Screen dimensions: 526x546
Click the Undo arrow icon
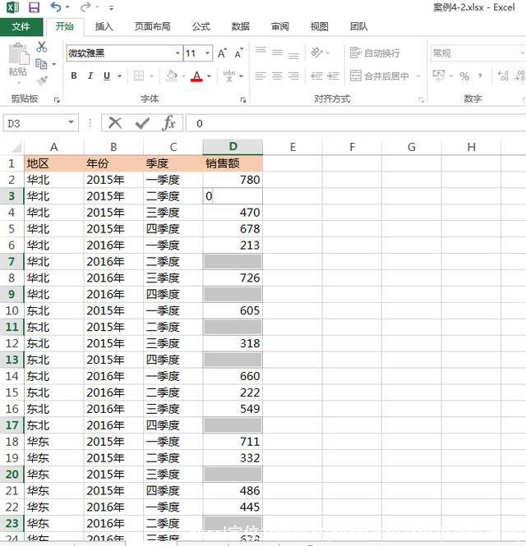55,7
